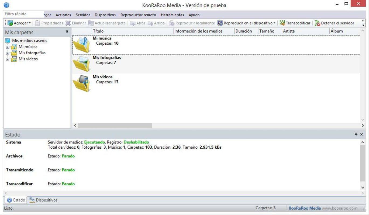Click file list scroll left arrow
369x215 pixels.
coord(75,126)
